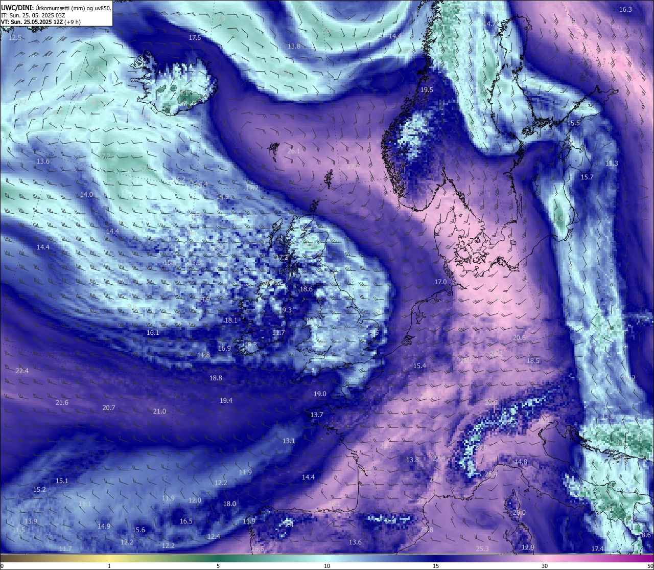Click the 19.0 value near the English Channel
Screen dimensions: 654x570
pyautogui.click(x=320, y=394)
